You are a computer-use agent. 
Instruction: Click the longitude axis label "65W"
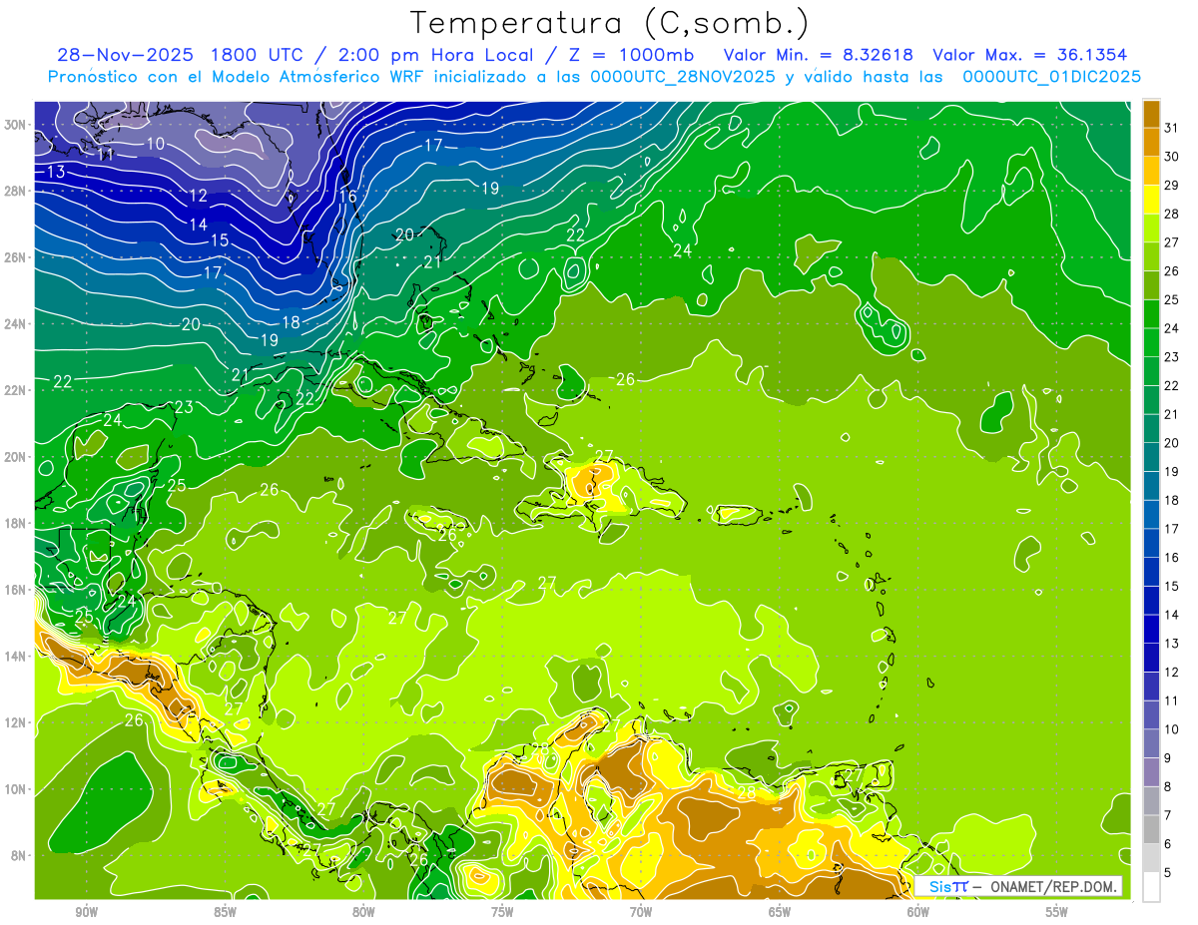(x=780, y=912)
